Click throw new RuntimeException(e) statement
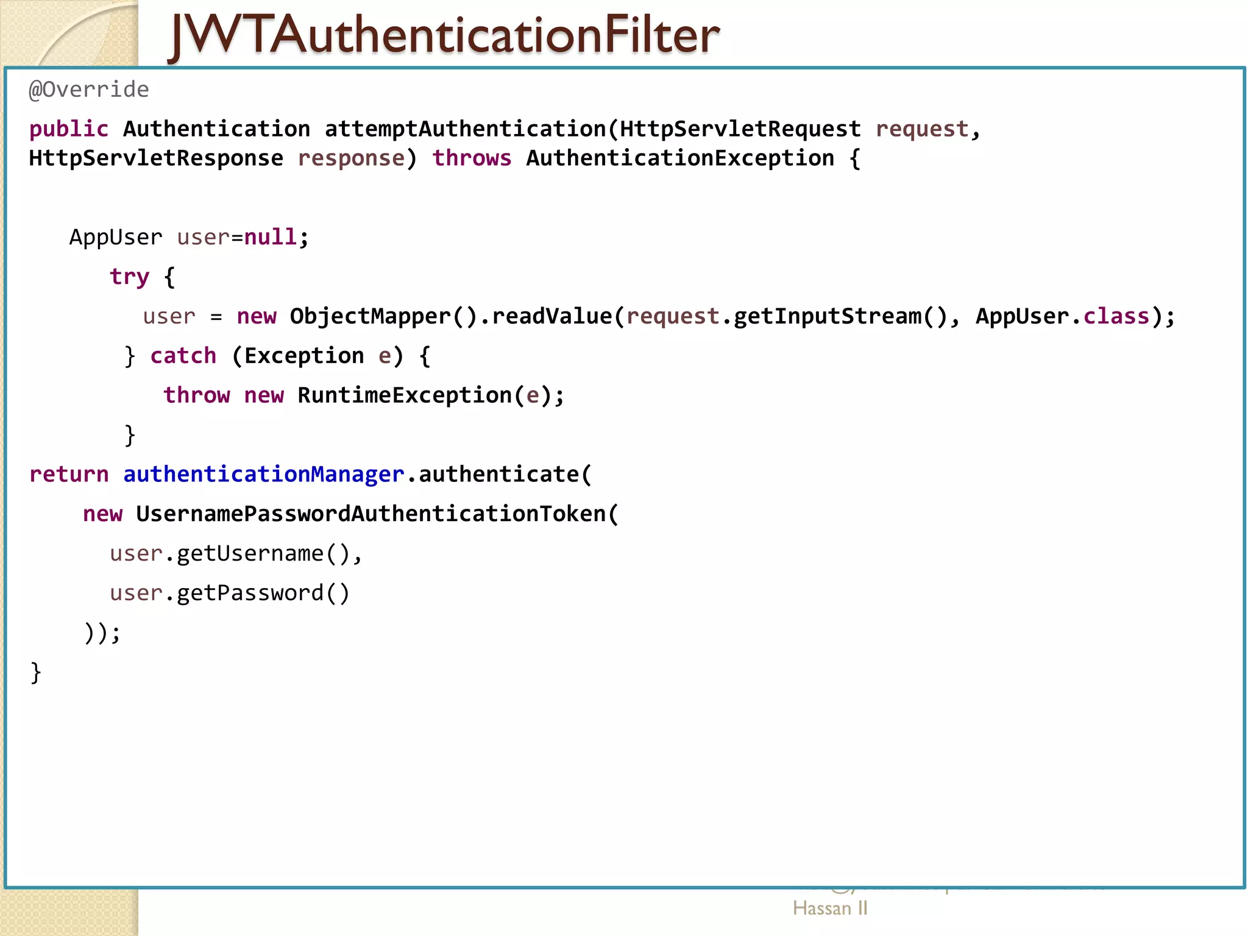1248x936 pixels. pos(364,395)
